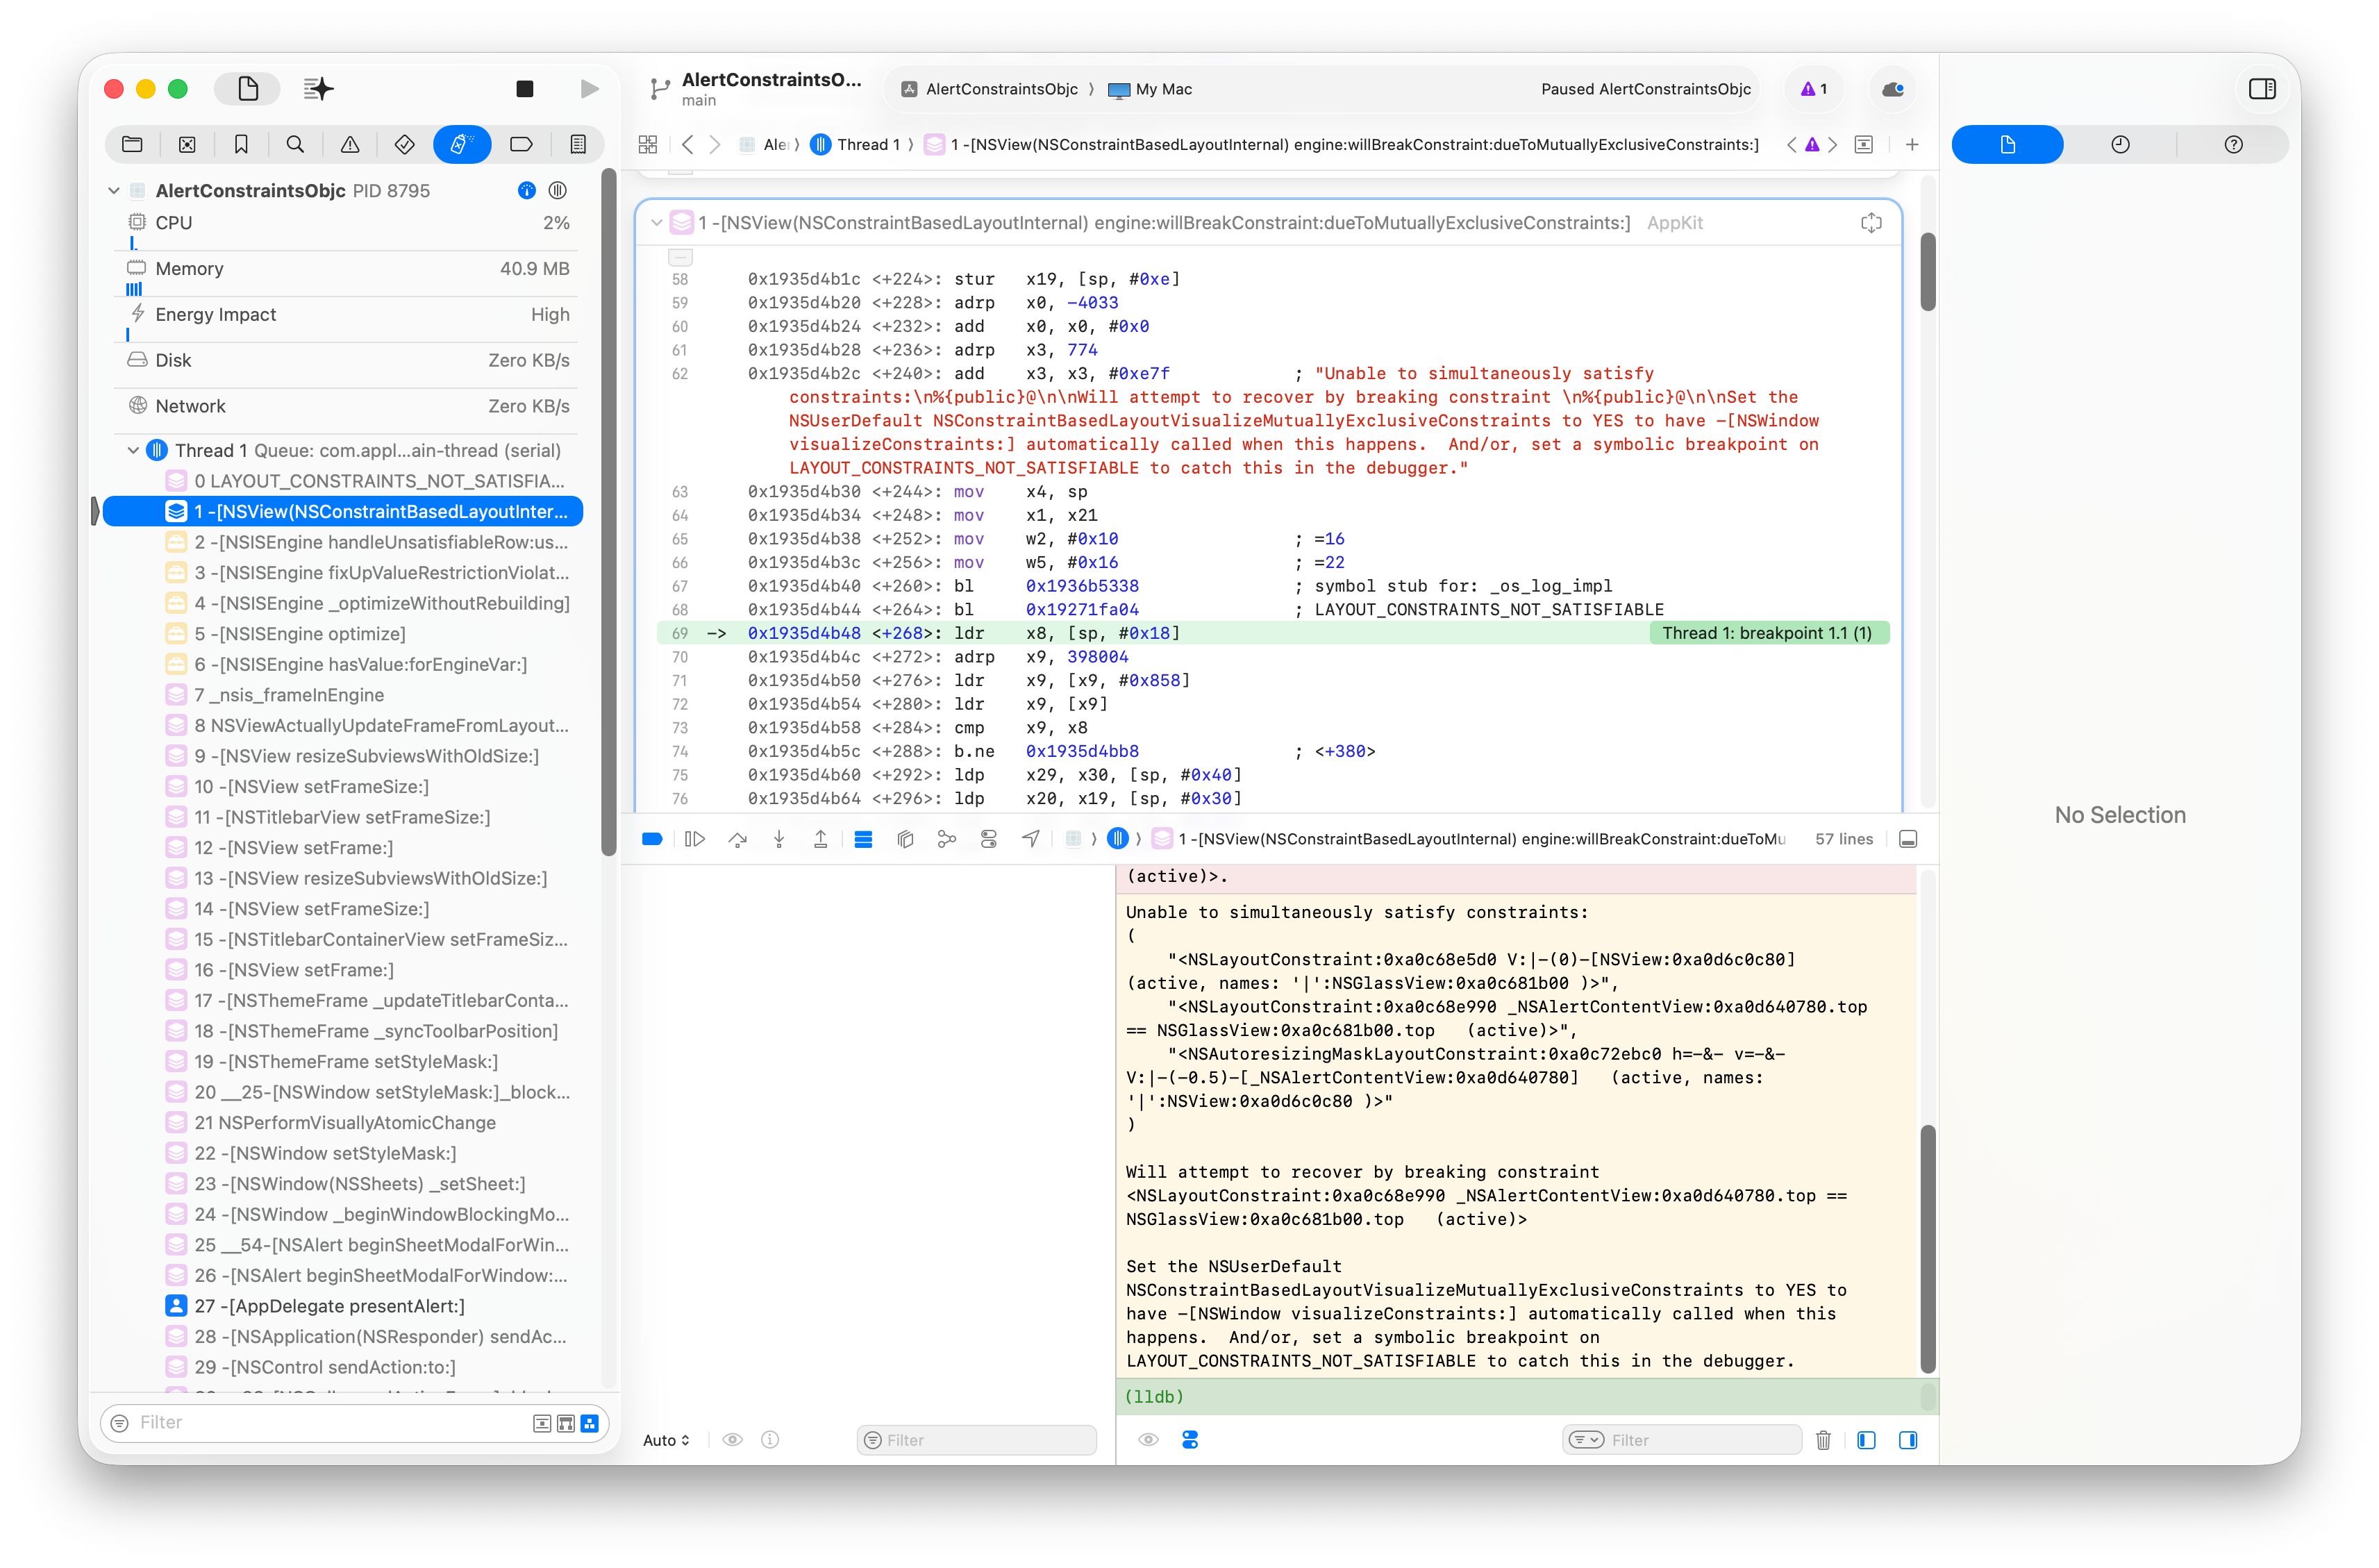
Task: Open the Test navigator diamond icon
Action: tap(404, 144)
